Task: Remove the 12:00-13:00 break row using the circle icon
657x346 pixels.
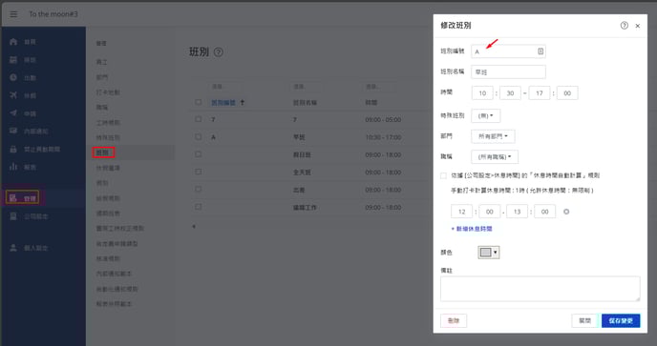Action: click(566, 212)
